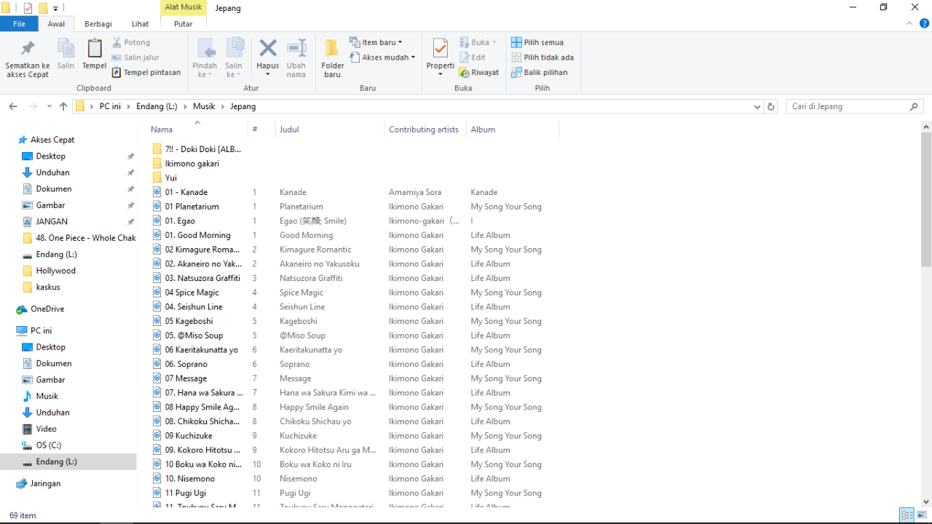932x524 pixels.
Task: Click Tempel pintasan paste shortcut
Action: pyautogui.click(x=146, y=72)
